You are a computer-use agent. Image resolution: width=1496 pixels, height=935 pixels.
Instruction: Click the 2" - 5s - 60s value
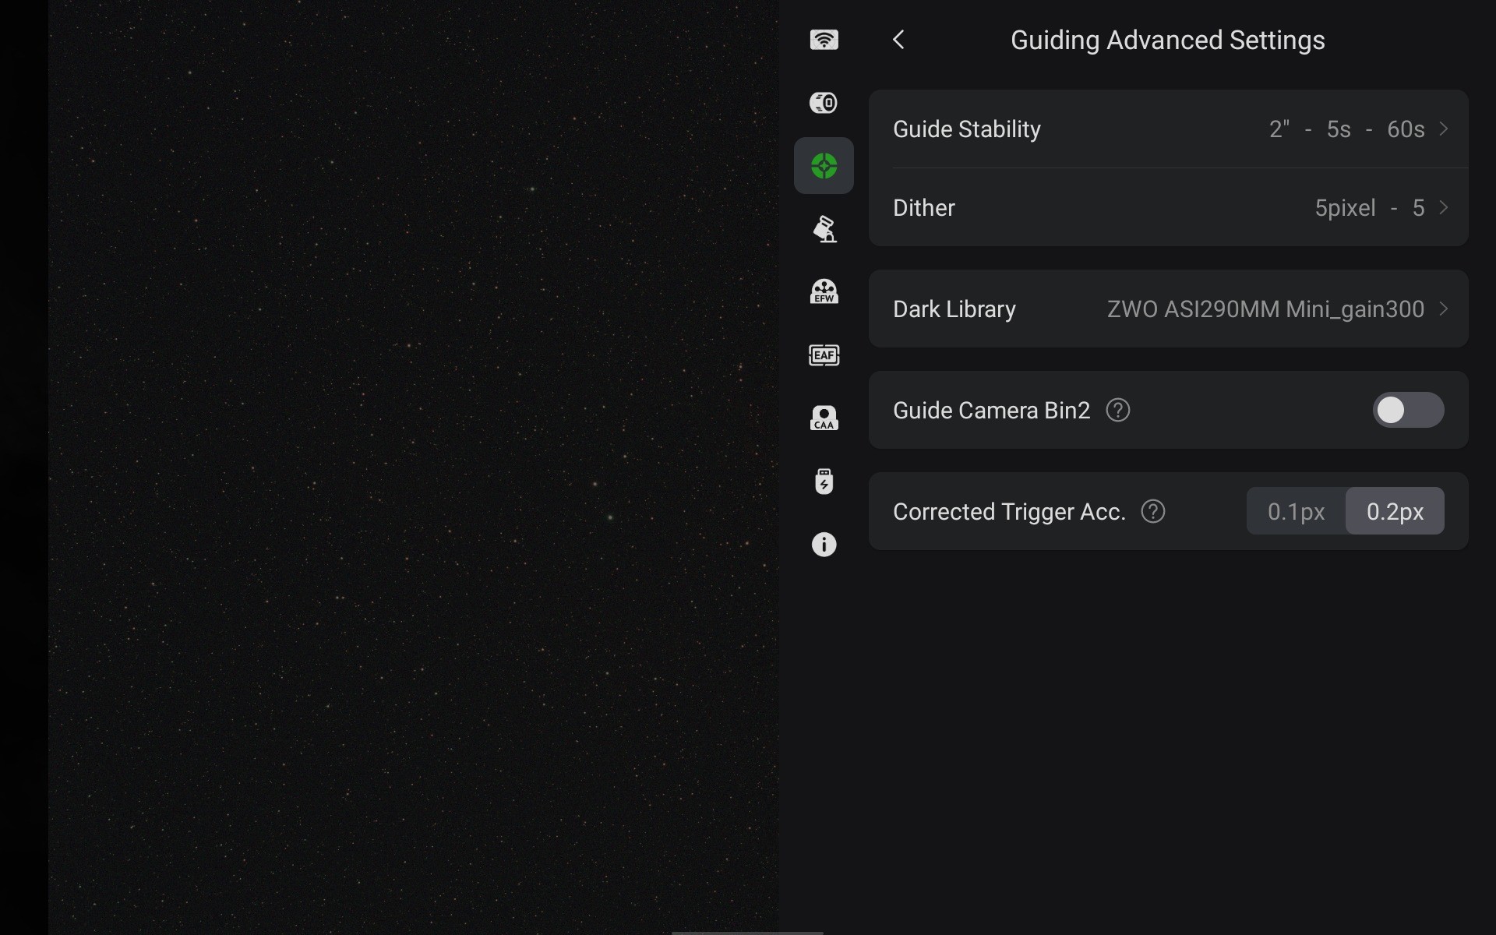[x=1346, y=129]
